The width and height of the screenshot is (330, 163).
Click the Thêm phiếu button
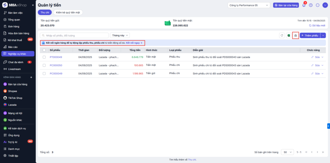[310, 35]
